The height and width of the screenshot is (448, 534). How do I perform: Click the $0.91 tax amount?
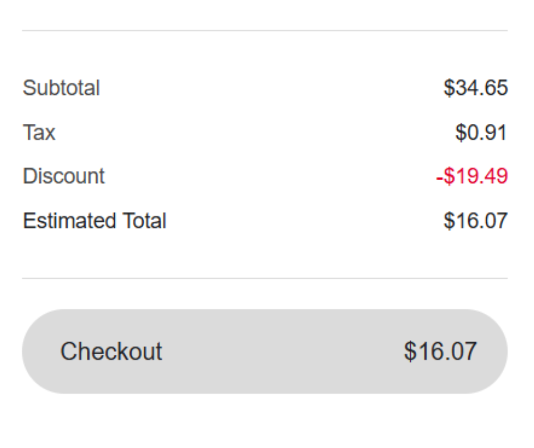point(481,132)
